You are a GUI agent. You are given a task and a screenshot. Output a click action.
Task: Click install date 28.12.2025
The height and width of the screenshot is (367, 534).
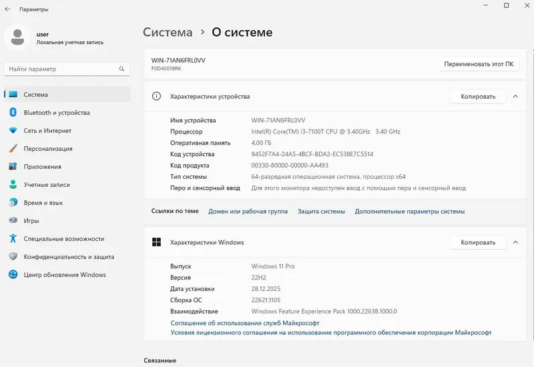(x=266, y=289)
